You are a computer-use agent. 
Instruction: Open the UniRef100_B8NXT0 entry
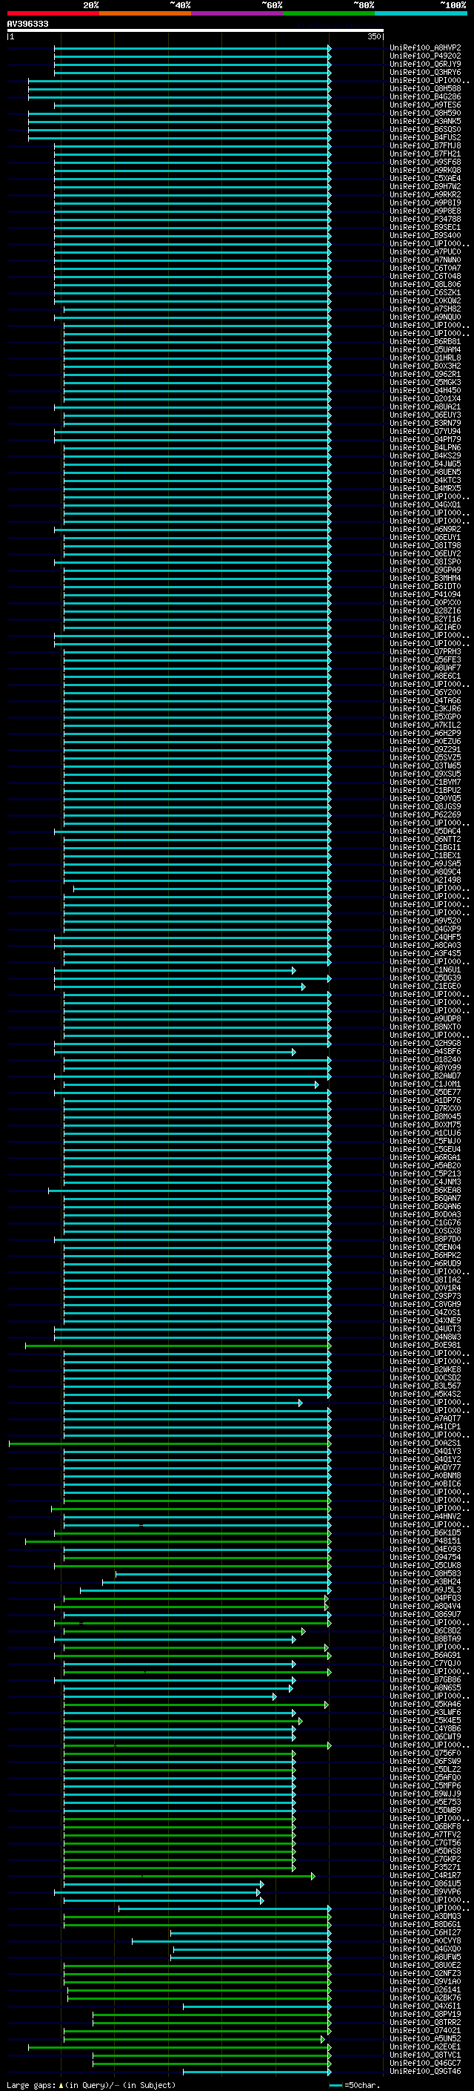point(425,1026)
